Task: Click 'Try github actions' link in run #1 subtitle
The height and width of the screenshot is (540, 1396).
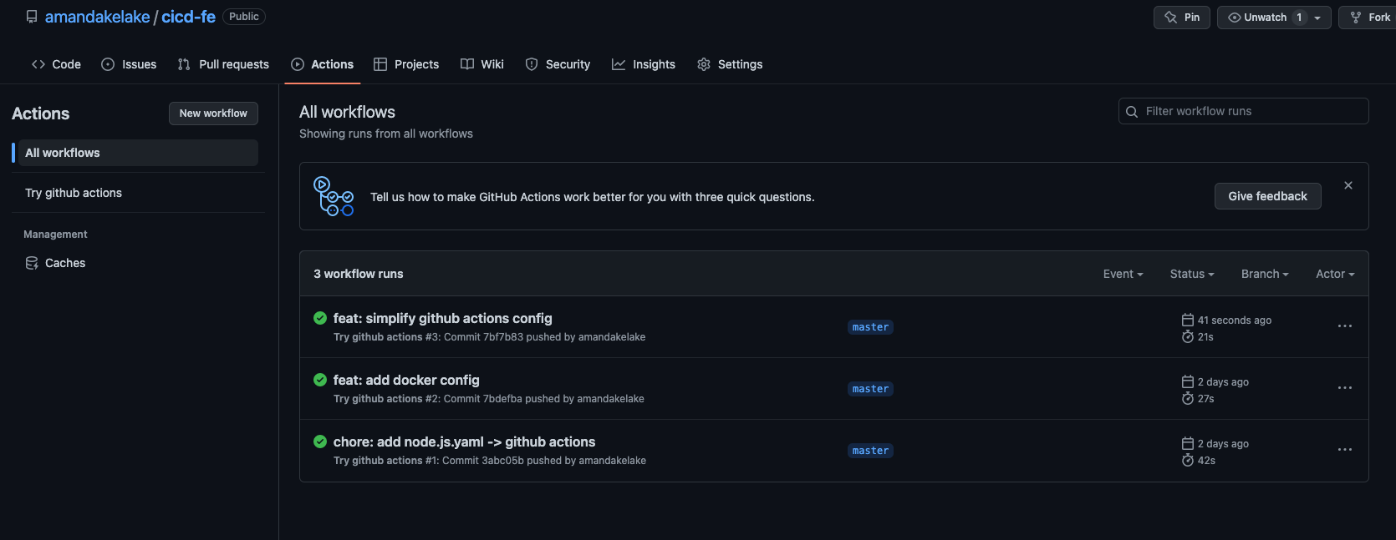Action: point(378,461)
